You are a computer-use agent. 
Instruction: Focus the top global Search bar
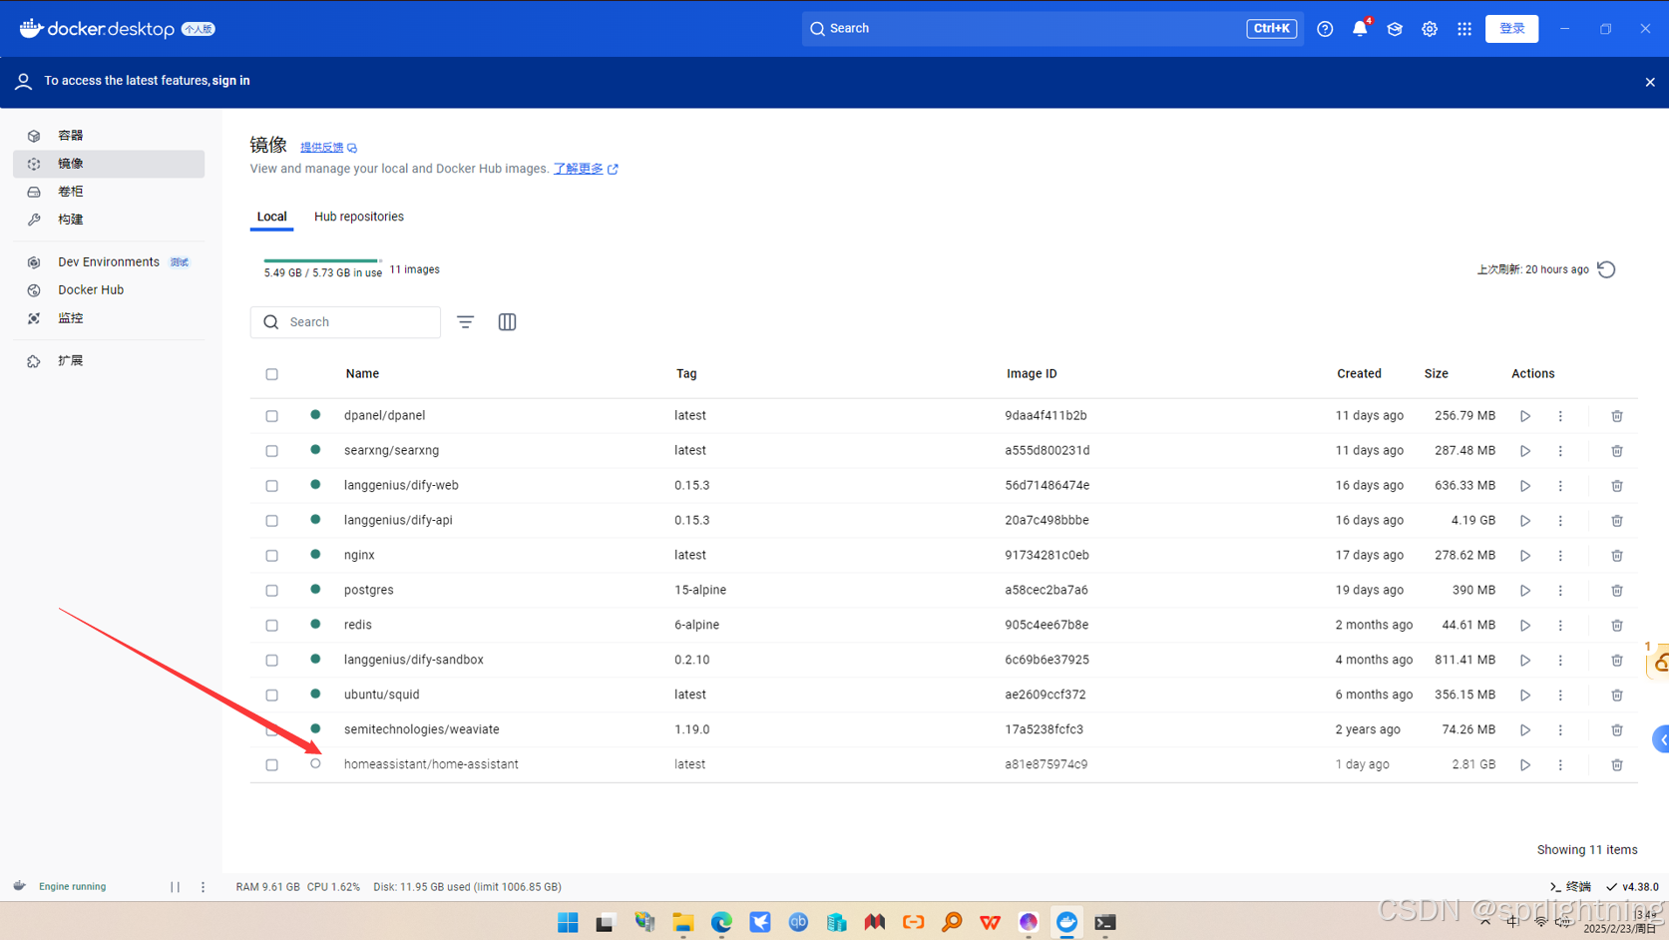(x=1052, y=29)
